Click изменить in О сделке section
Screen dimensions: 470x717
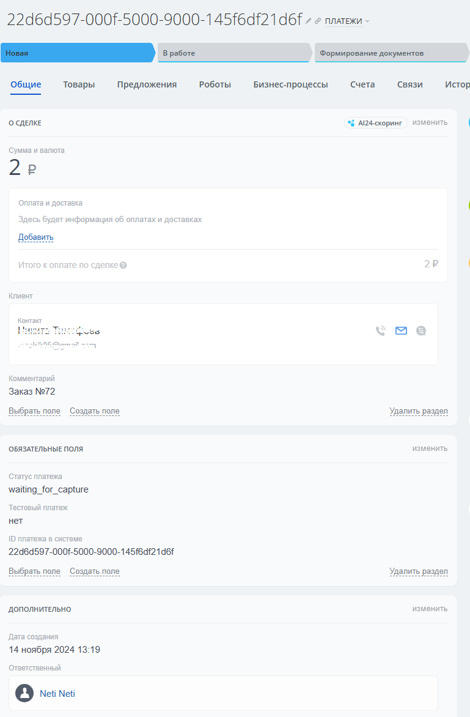pos(430,122)
